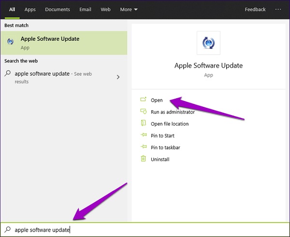Open the three-dot options menu

(x=278, y=9)
